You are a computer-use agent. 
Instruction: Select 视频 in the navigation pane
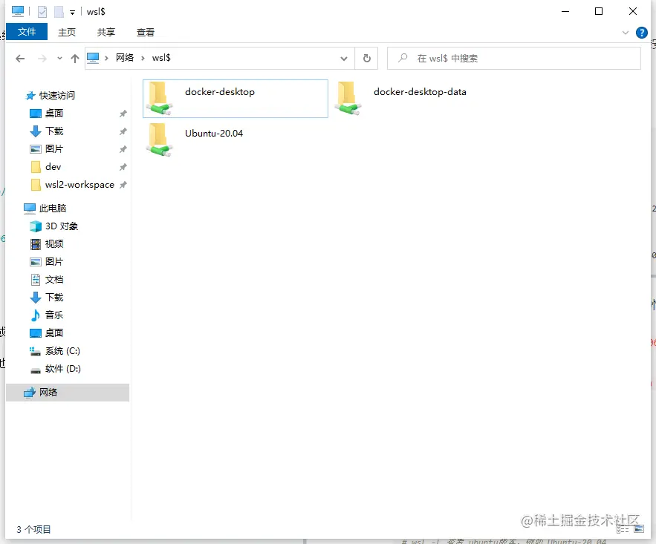[x=54, y=244]
